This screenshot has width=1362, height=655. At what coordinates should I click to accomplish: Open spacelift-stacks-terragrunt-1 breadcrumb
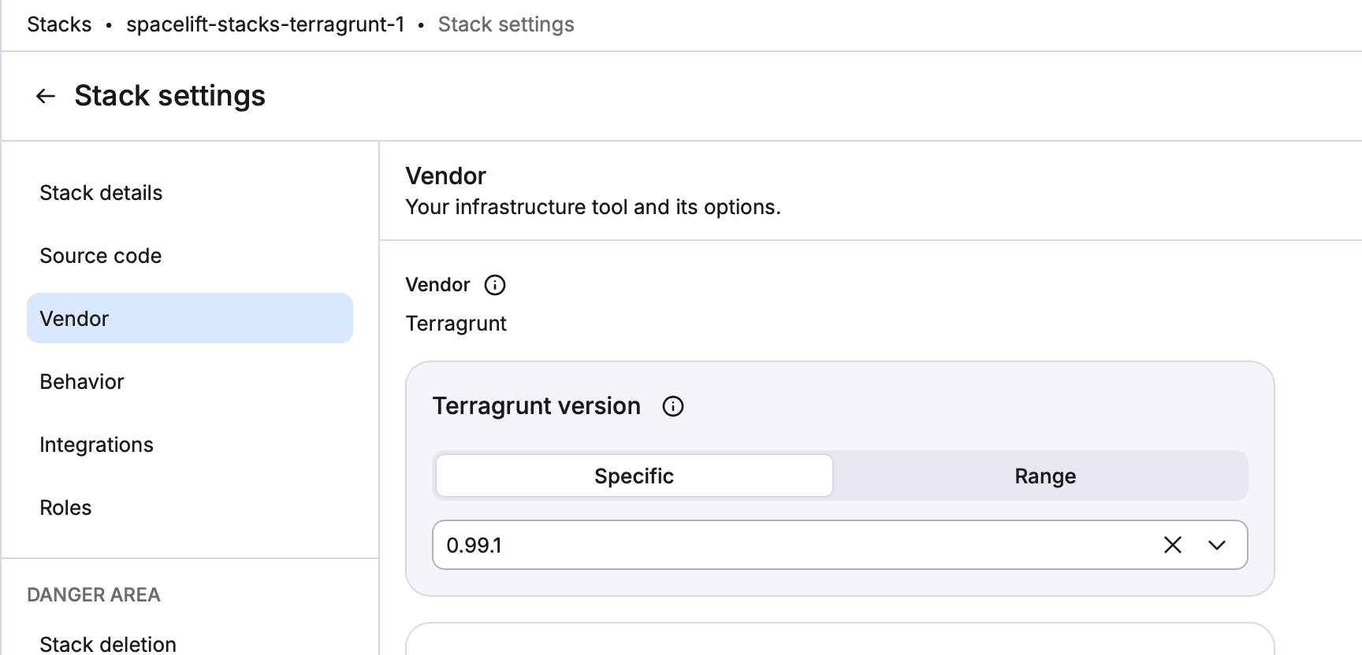266,24
